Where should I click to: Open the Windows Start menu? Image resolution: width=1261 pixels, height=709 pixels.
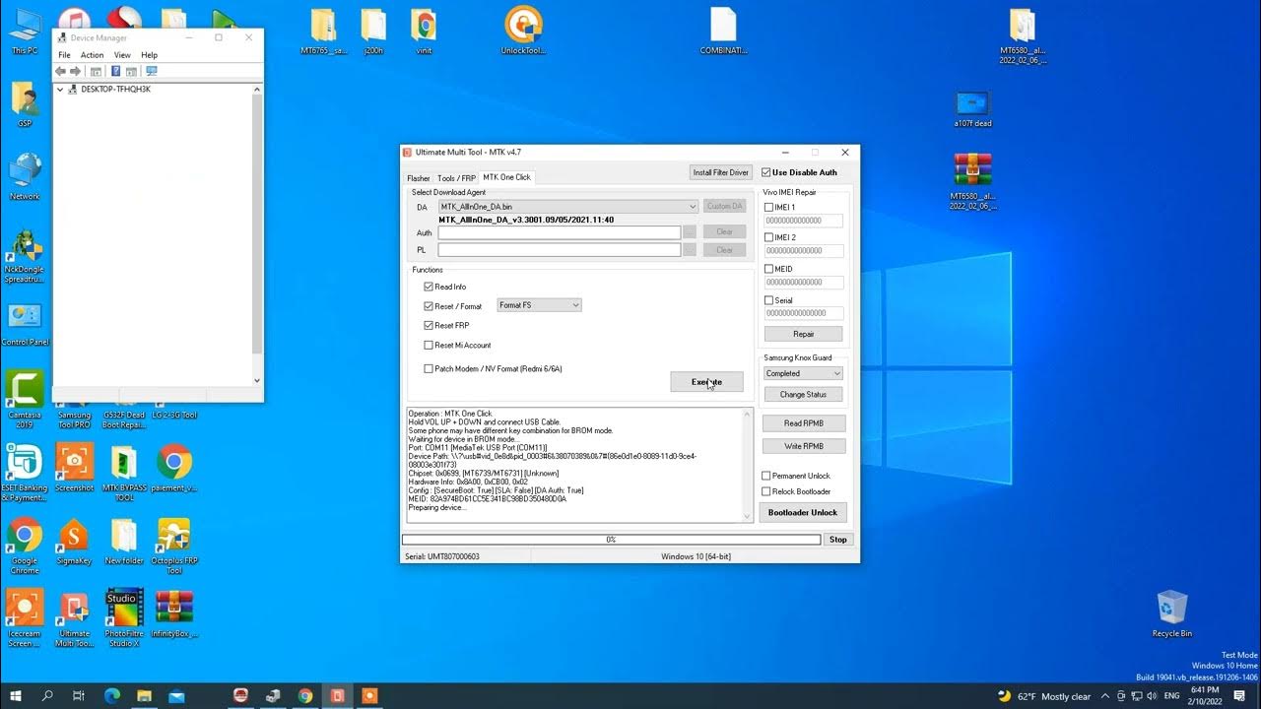coord(17,696)
